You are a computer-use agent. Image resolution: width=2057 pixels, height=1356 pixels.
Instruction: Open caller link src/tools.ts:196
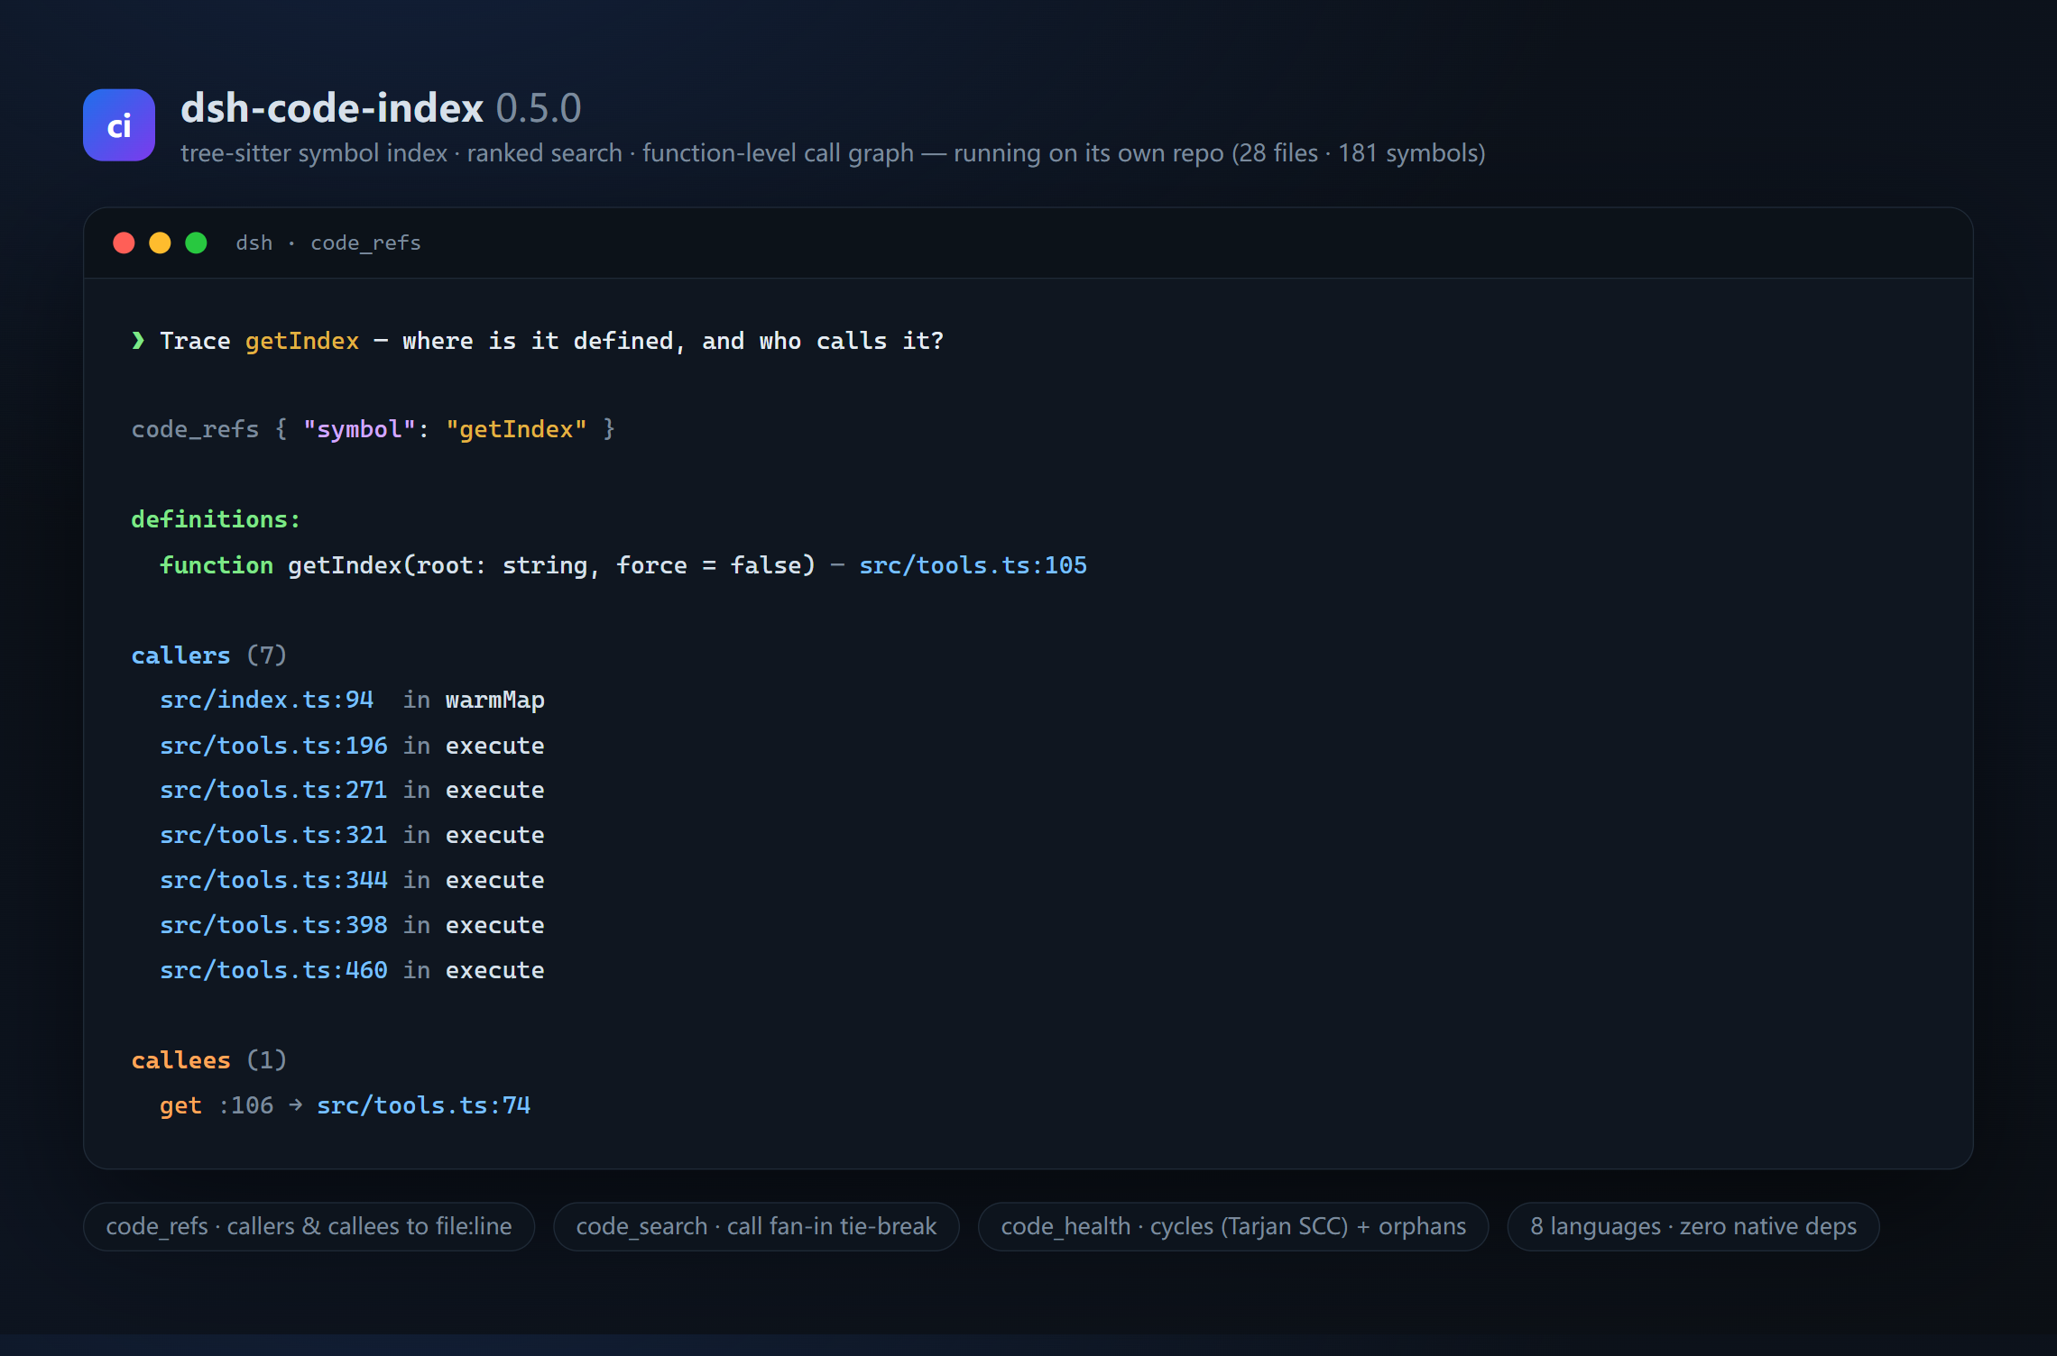(274, 746)
